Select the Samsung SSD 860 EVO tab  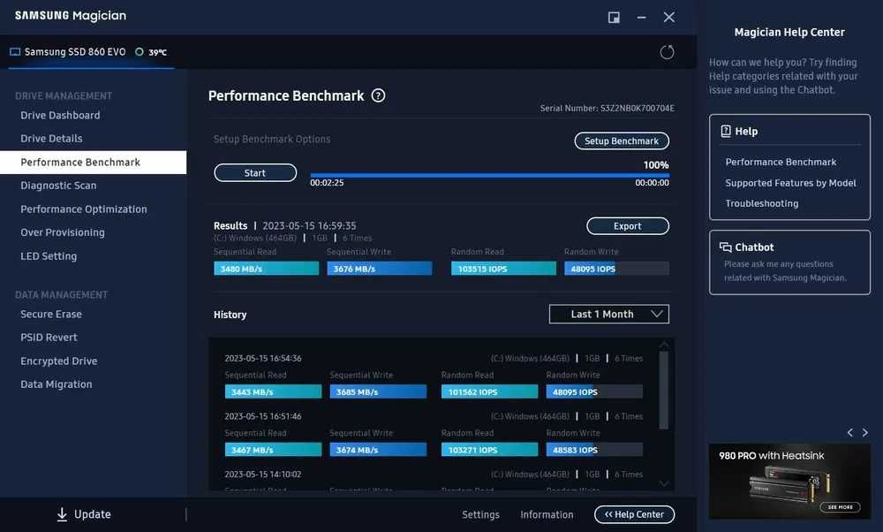coord(91,52)
